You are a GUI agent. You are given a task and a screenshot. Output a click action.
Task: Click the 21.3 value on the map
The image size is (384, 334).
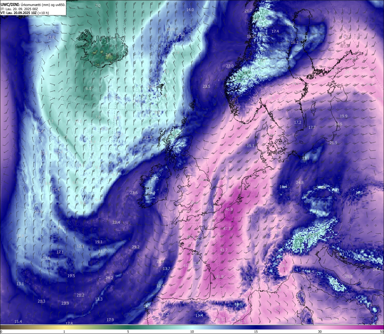(41, 301)
